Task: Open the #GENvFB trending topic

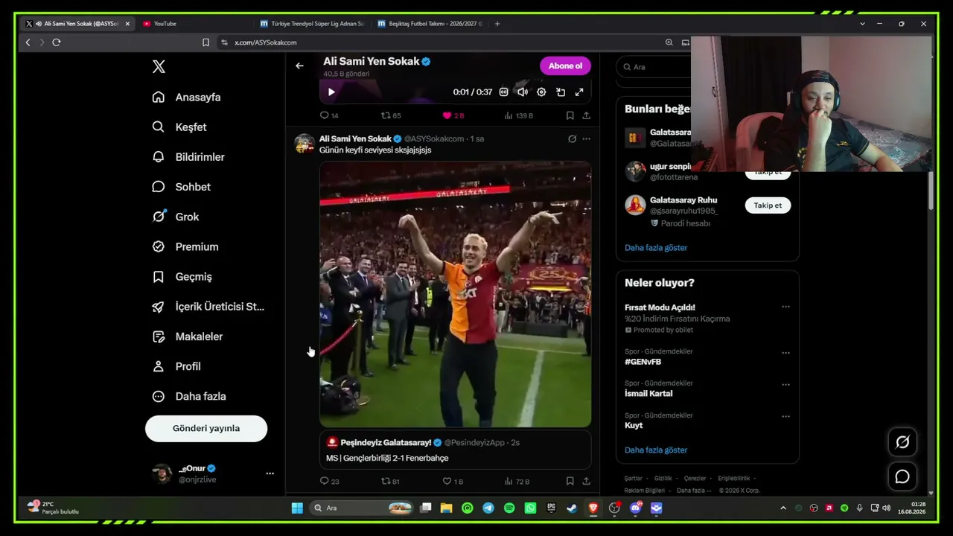Action: (643, 362)
